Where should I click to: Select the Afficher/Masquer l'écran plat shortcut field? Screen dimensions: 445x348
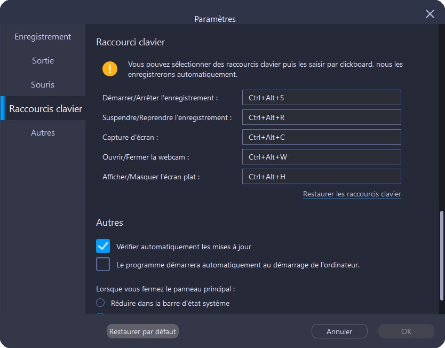point(321,177)
